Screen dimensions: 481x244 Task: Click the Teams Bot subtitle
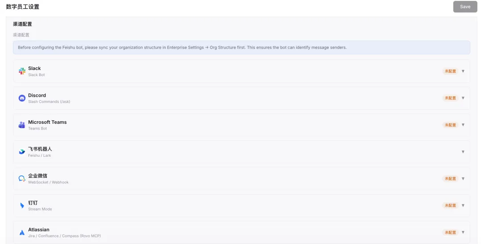37,128
